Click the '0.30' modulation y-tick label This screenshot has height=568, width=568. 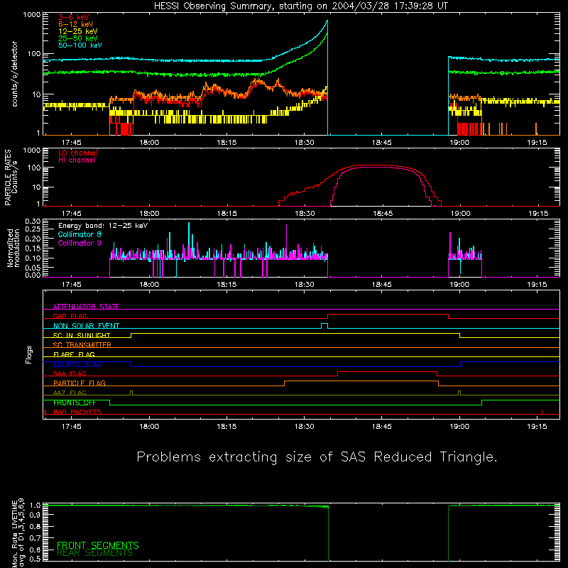pyautogui.click(x=33, y=222)
